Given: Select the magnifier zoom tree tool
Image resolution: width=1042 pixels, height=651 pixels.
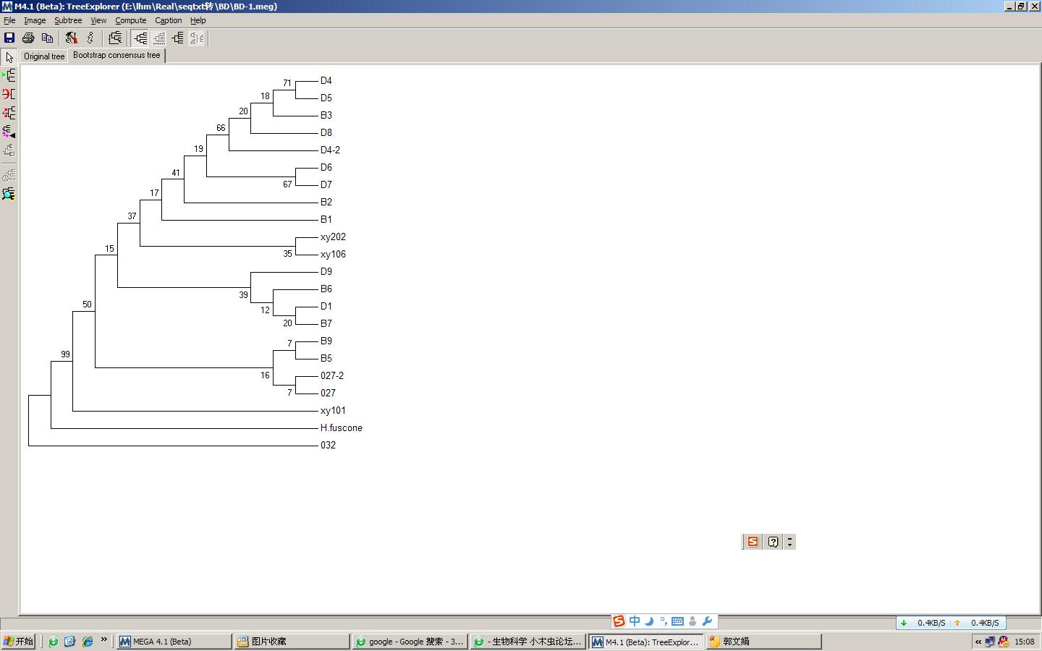Looking at the screenshot, I should 9,194.
